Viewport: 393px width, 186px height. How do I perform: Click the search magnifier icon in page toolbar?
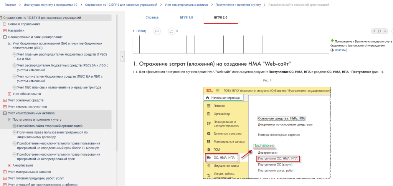[x=379, y=31]
